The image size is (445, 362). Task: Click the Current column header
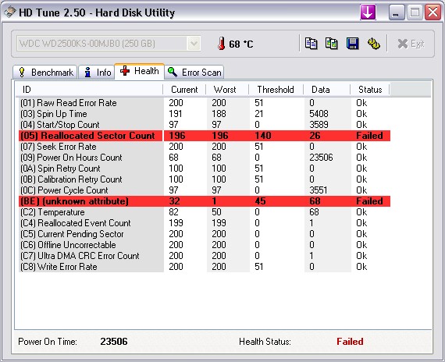(184, 90)
